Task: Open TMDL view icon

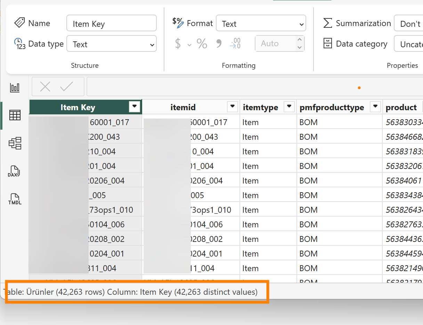Action: pos(15,199)
